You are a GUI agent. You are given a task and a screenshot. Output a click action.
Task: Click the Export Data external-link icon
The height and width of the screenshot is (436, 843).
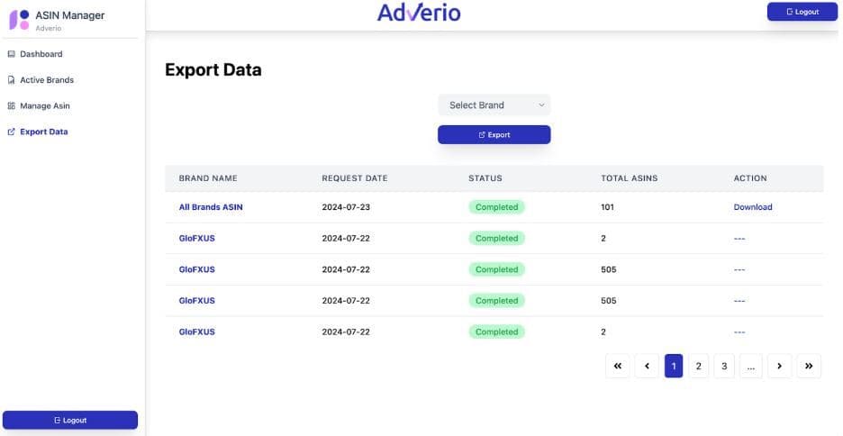[x=12, y=132]
